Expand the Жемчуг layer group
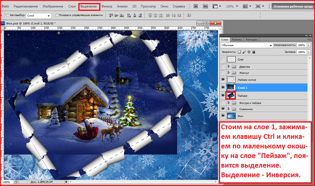 click(x=229, y=72)
